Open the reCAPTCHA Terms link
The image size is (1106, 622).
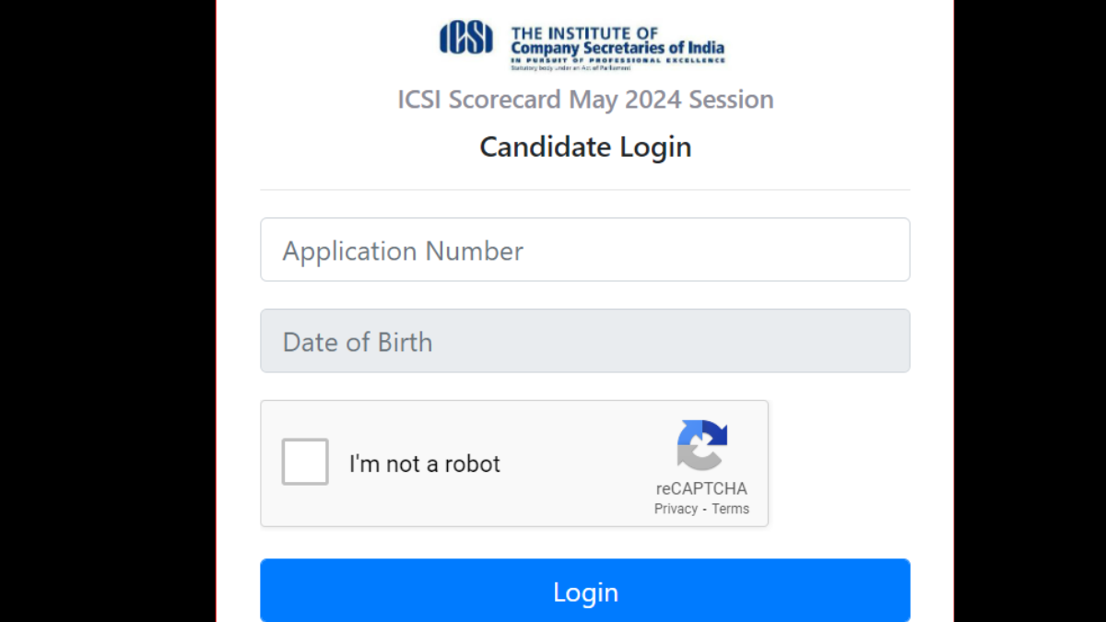pos(731,508)
